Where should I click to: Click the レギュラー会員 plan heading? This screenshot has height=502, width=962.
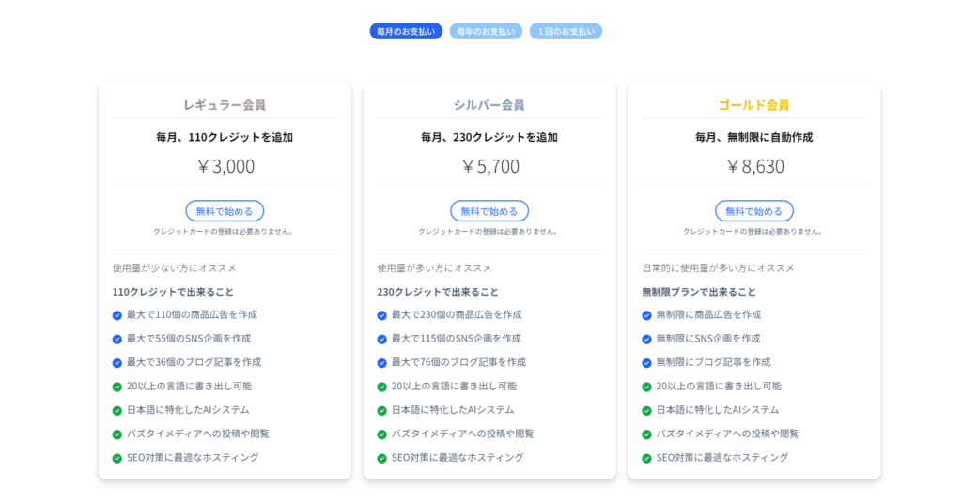point(225,105)
